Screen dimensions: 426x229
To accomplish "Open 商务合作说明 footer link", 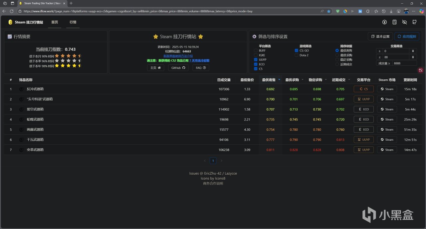I will 213,183.
